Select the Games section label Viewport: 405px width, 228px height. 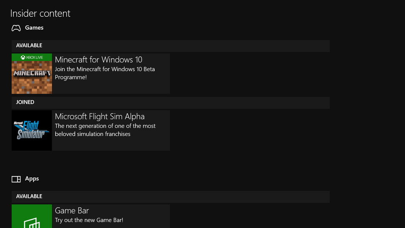tap(34, 28)
